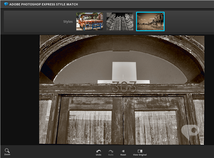Screen dimensions: 214x158
Task: Undo the last style change
Action: point(98,153)
